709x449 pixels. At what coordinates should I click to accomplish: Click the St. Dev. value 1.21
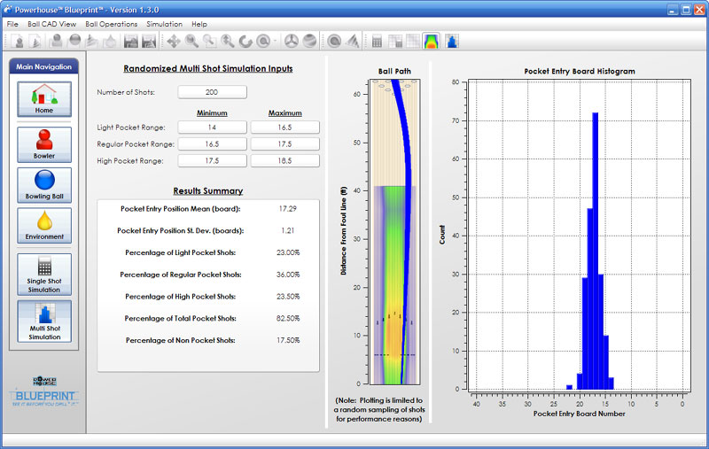[287, 230]
